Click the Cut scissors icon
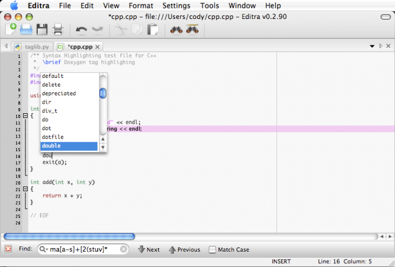This screenshot has height=267, width=395. (121, 29)
